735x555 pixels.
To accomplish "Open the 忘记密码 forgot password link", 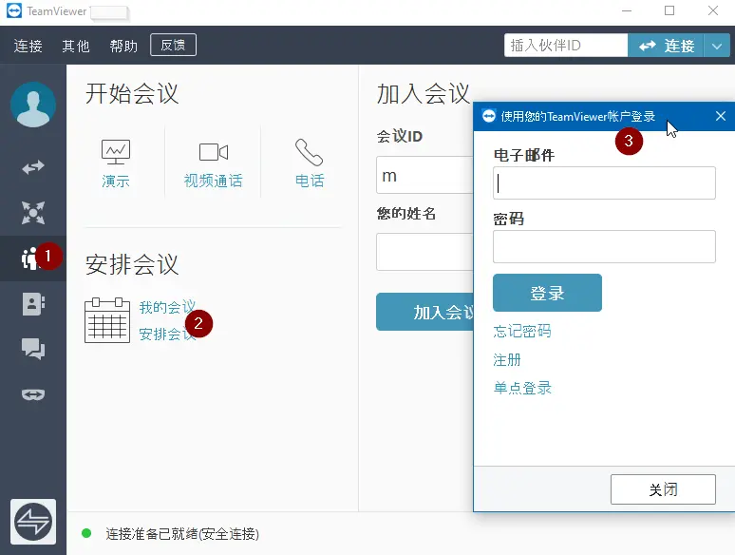I will (522, 332).
